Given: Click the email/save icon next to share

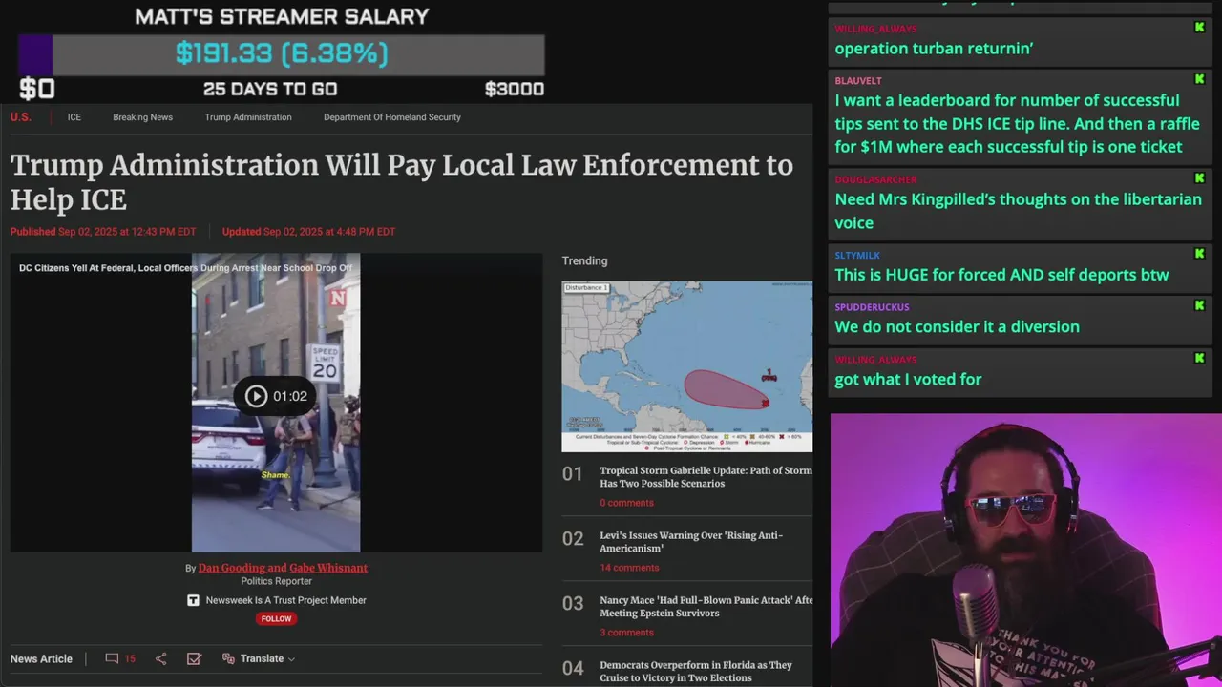Looking at the screenshot, I should (x=194, y=658).
